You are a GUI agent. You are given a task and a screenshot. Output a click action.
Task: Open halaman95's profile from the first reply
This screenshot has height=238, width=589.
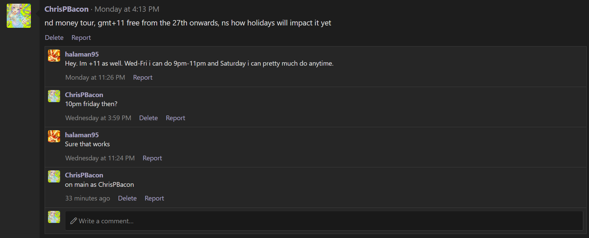[x=82, y=54]
